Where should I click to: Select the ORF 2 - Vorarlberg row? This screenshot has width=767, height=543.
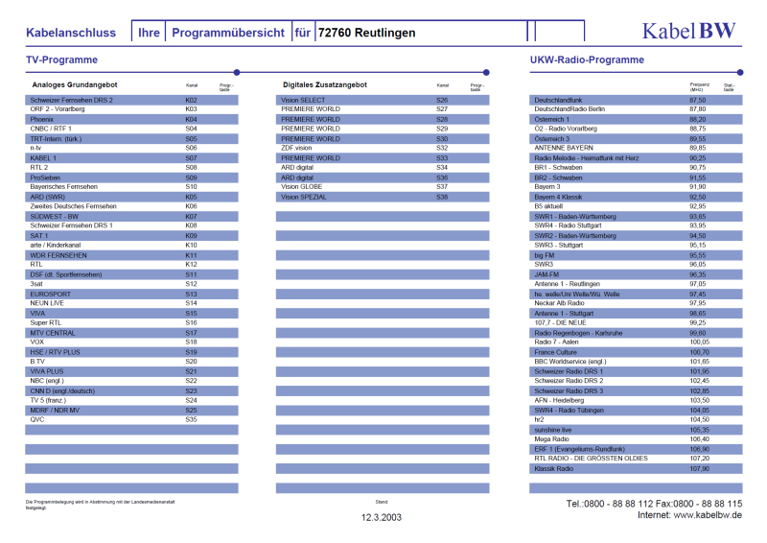(x=131, y=109)
